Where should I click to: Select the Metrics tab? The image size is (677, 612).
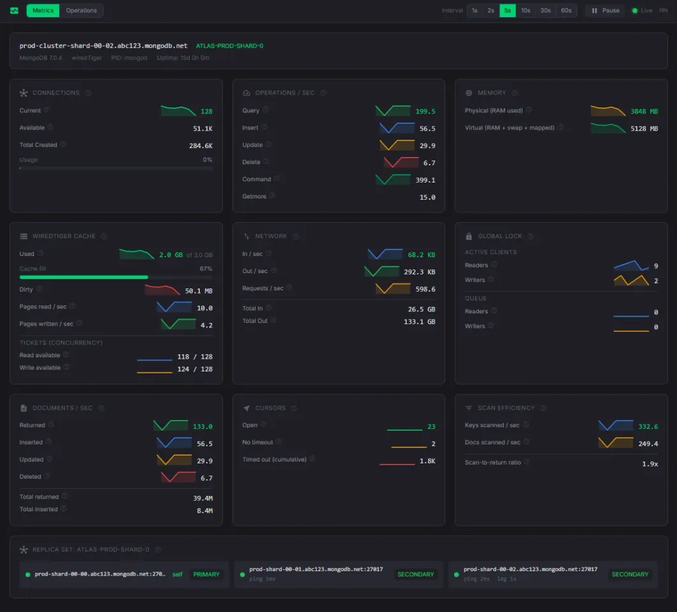(42, 10)
